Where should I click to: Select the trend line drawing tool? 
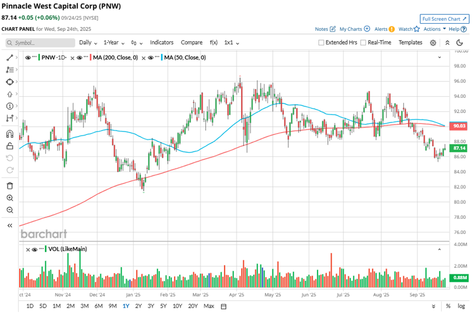pyautogui.click(x=9, y=57)
